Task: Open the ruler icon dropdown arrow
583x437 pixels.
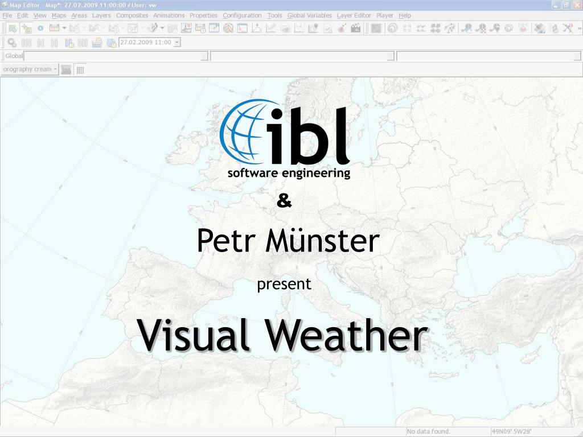Action: point(64,28)
